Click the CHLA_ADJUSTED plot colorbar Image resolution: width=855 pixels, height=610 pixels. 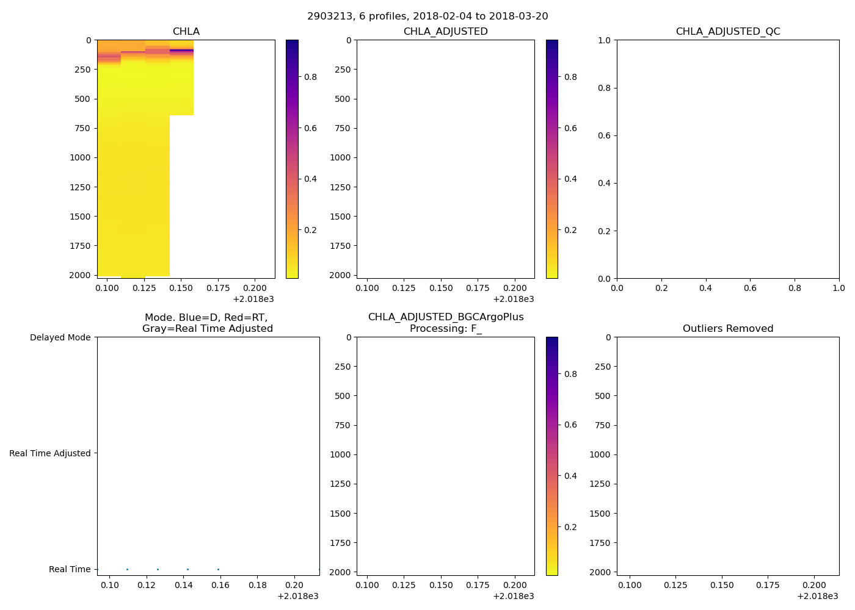click(551, 159)
